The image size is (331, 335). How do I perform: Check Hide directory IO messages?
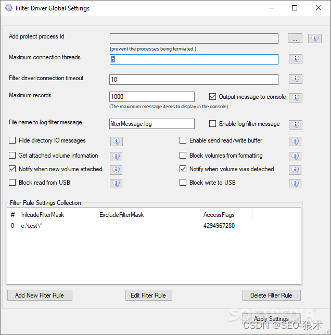coord(12,140)
